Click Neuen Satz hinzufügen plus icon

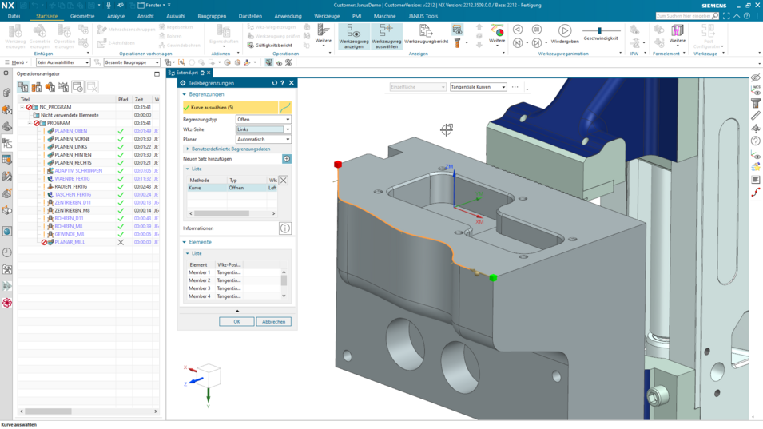(287, 159)
